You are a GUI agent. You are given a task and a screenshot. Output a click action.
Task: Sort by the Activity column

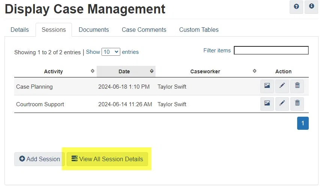point(54,71)
